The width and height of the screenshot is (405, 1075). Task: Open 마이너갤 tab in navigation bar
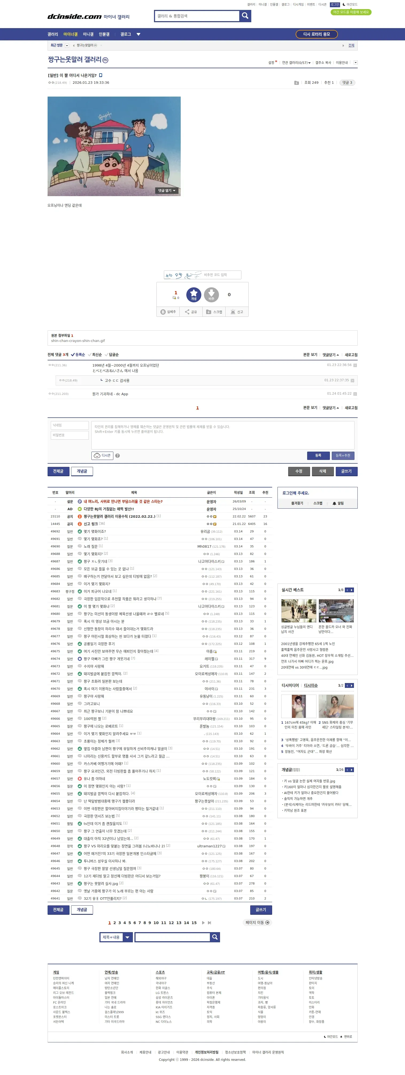tap(71, 34)
